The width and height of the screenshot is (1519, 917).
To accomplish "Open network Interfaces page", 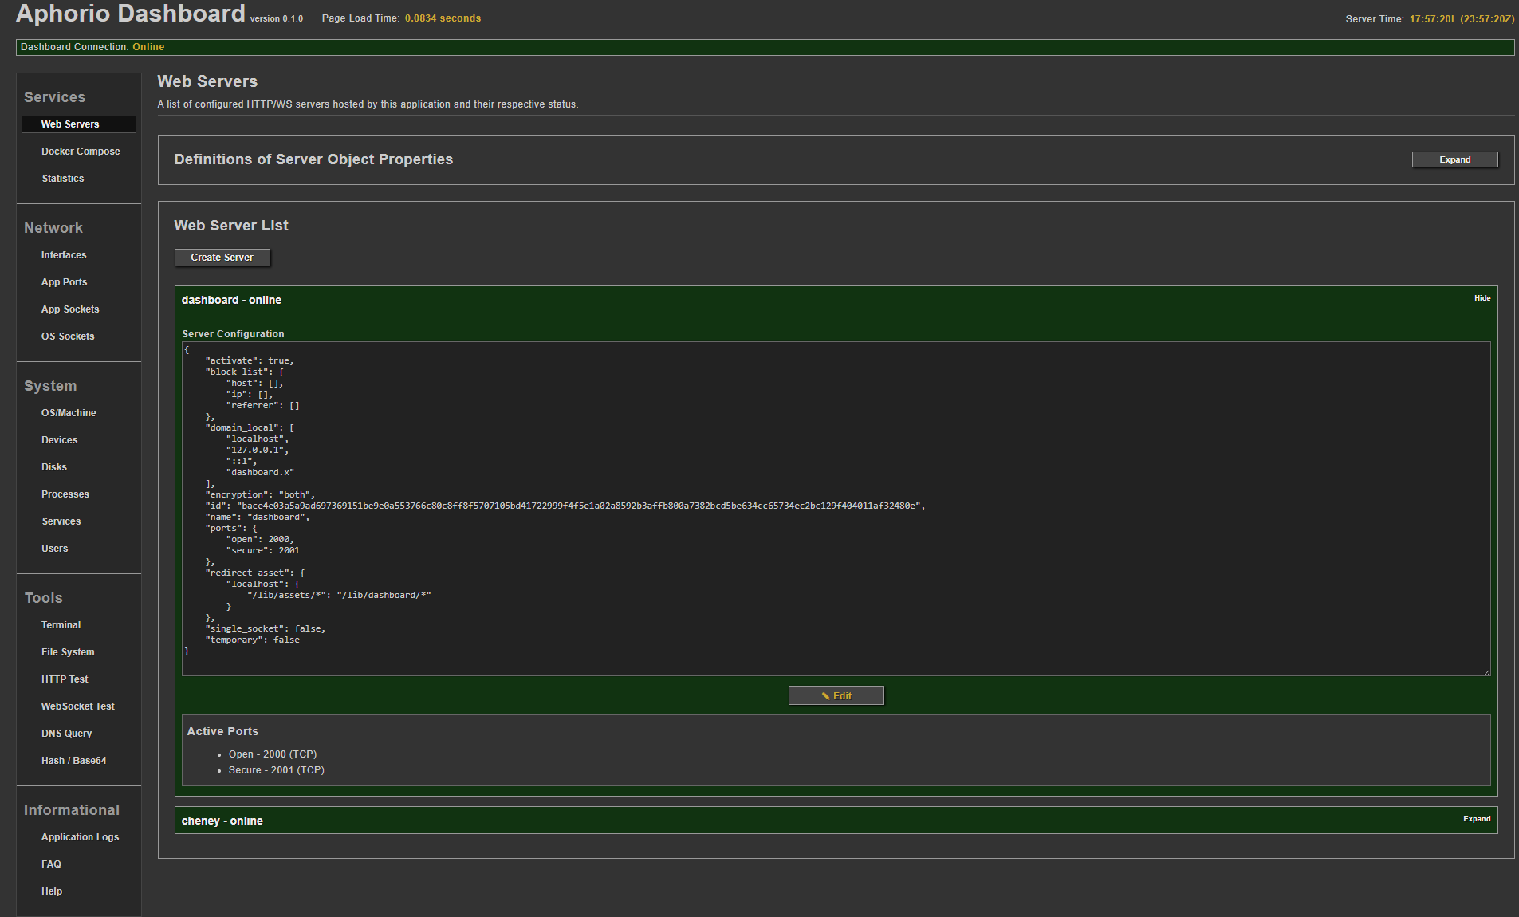I will pyautogui.click(x=64, y=255).
